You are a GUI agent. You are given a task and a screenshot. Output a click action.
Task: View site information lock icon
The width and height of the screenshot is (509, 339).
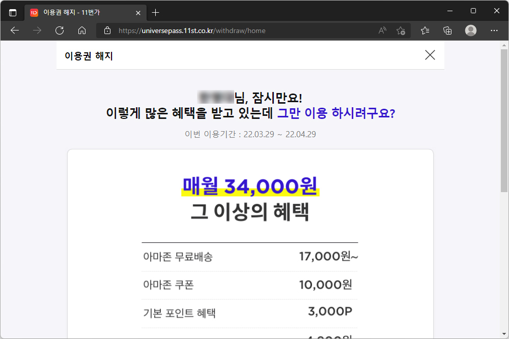point(107,30)
